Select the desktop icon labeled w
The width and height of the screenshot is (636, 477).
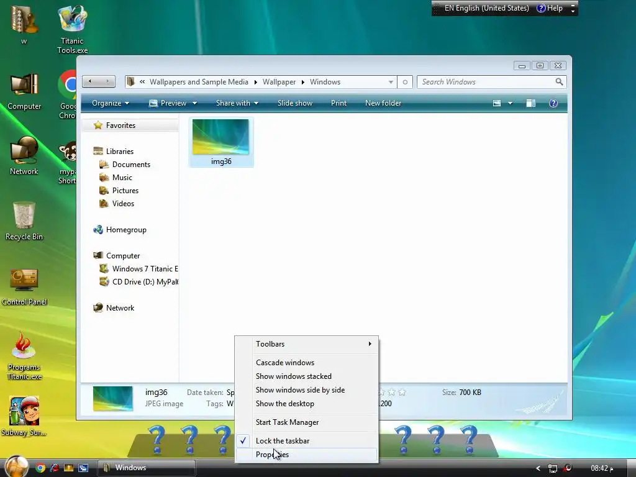click(24, 24)
